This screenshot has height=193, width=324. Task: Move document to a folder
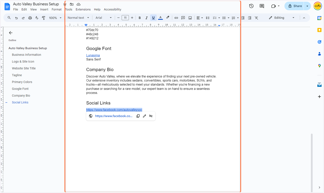[72, 4]
